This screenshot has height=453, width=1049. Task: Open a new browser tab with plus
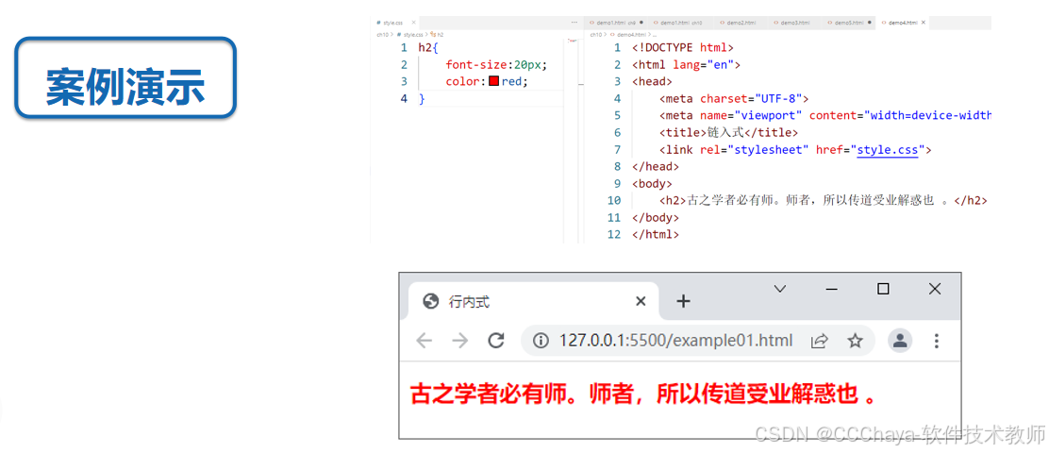683,302
